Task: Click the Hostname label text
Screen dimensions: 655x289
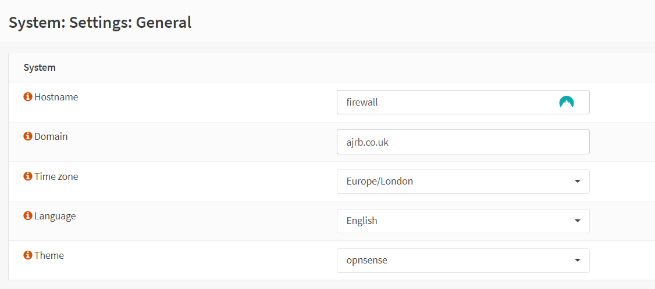Action: (x=56, y=97)
